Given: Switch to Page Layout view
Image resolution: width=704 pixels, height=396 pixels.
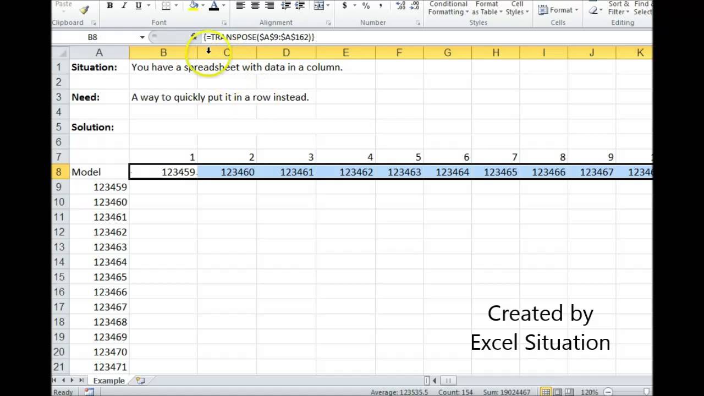Looking at the screenshot, I should 558,392.
